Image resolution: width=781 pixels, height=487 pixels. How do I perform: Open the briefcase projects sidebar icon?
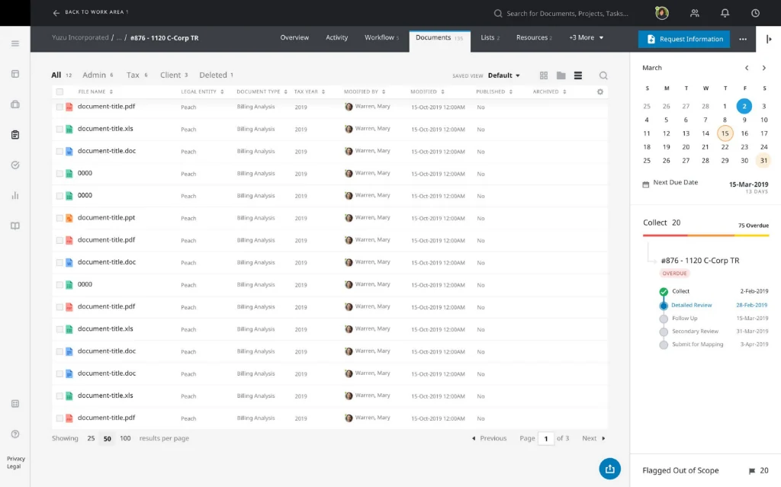(x=15, y=104)
